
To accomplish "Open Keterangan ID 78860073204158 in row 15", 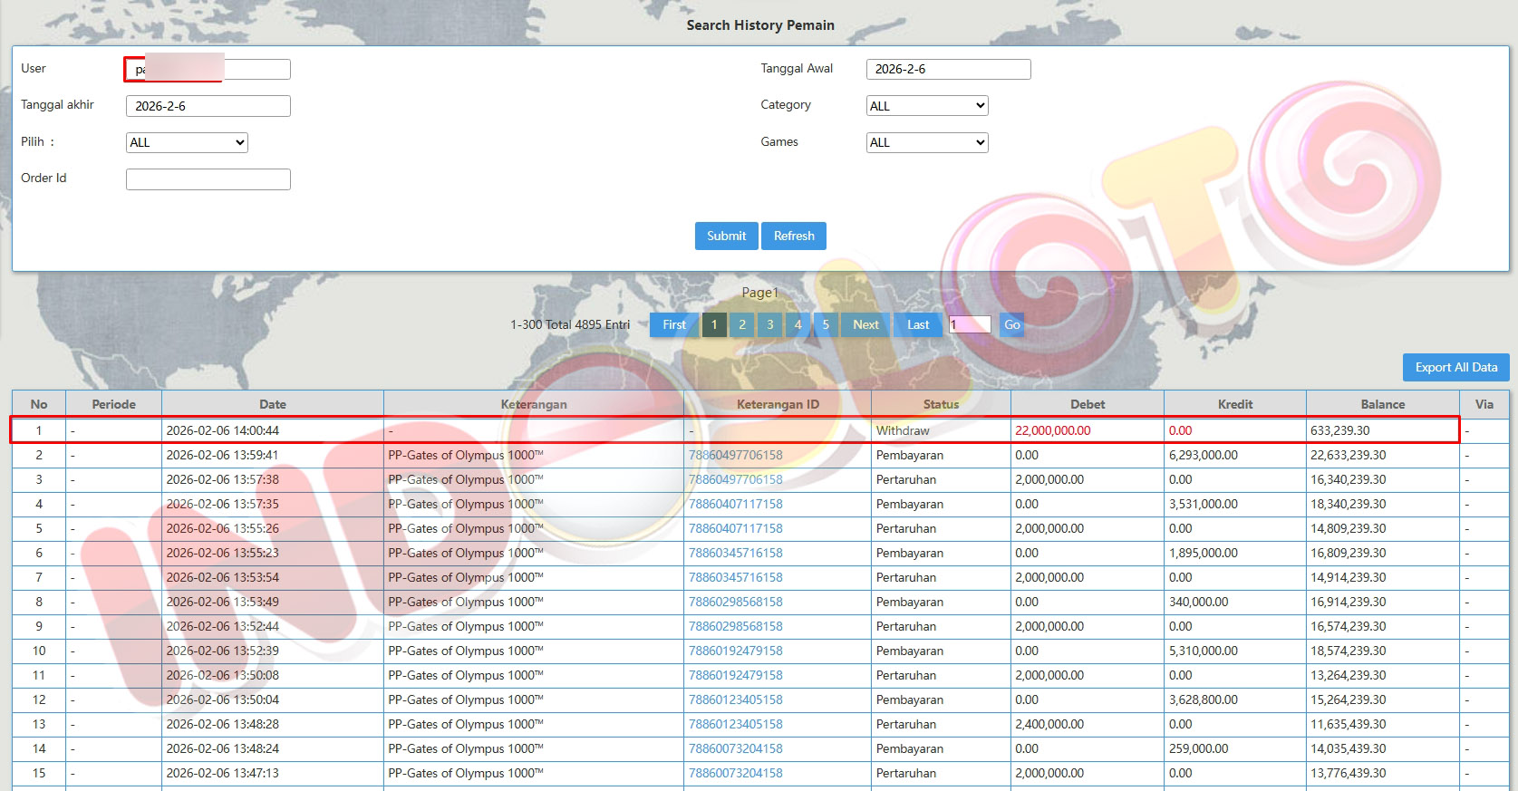I will [735, 773].
